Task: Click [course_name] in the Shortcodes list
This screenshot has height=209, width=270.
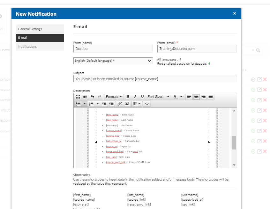Action: coord(84,200)
